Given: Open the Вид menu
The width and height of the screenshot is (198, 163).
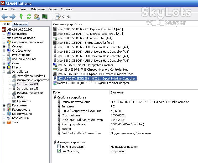Looking at the screenshot, I should click(14, 9).
